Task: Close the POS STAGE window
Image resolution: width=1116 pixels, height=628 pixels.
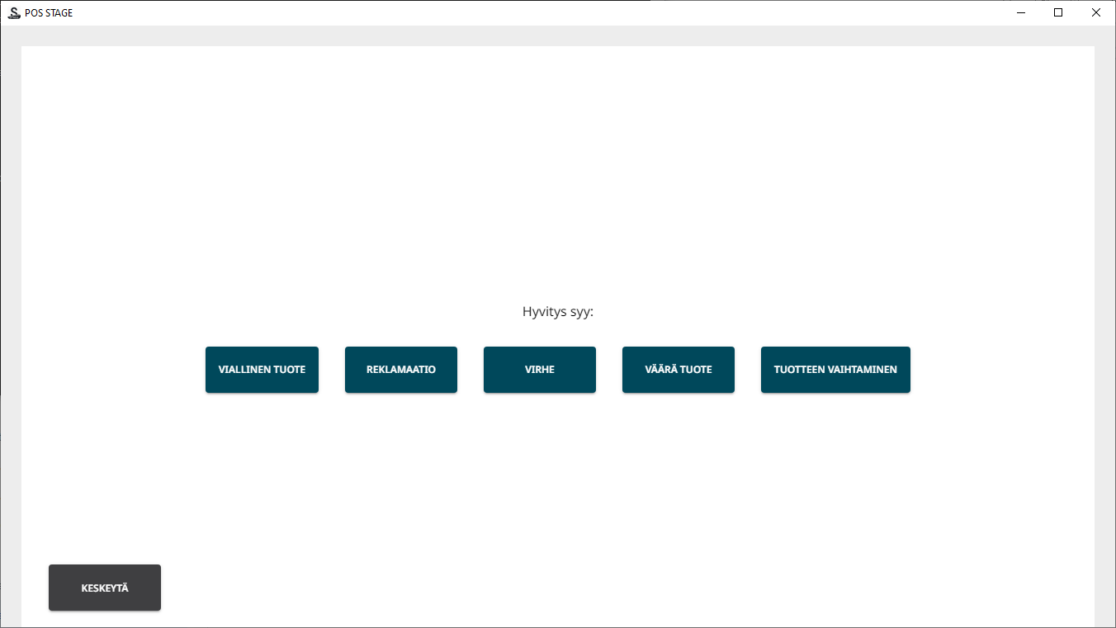Action: point(1096,12)
